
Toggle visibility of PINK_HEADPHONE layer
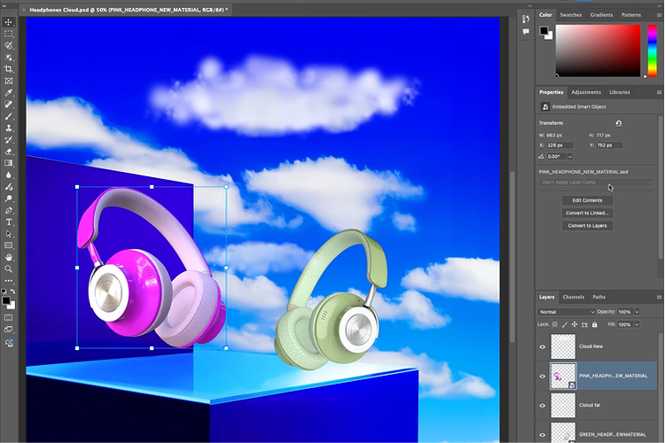pos(543,377)
